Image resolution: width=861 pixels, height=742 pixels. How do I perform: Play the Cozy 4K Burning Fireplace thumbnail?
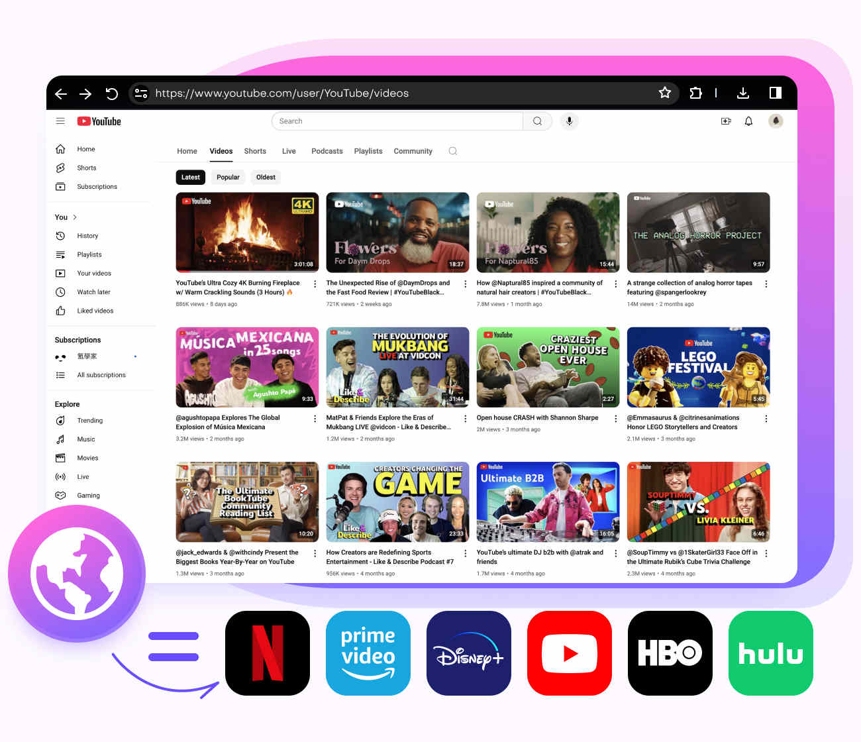tap(247, 233)
